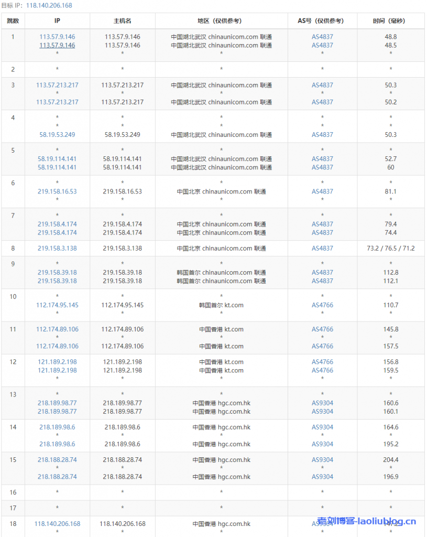
Task: Click the 218.189.98.77 link in hop 13
Action: 57,403
